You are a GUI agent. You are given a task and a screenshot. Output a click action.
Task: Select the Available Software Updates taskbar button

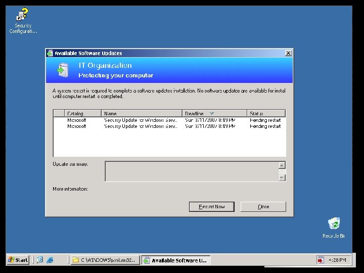(x=176, y=260)
